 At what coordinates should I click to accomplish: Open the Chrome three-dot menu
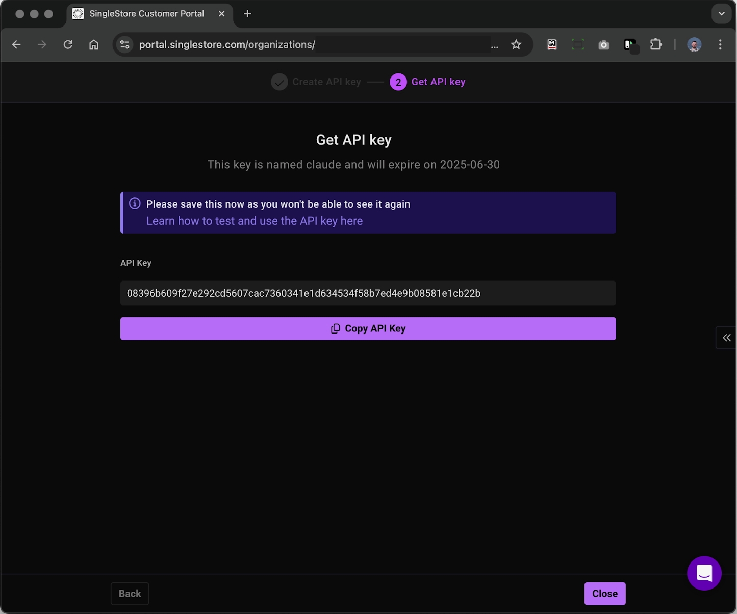(720, 45)
